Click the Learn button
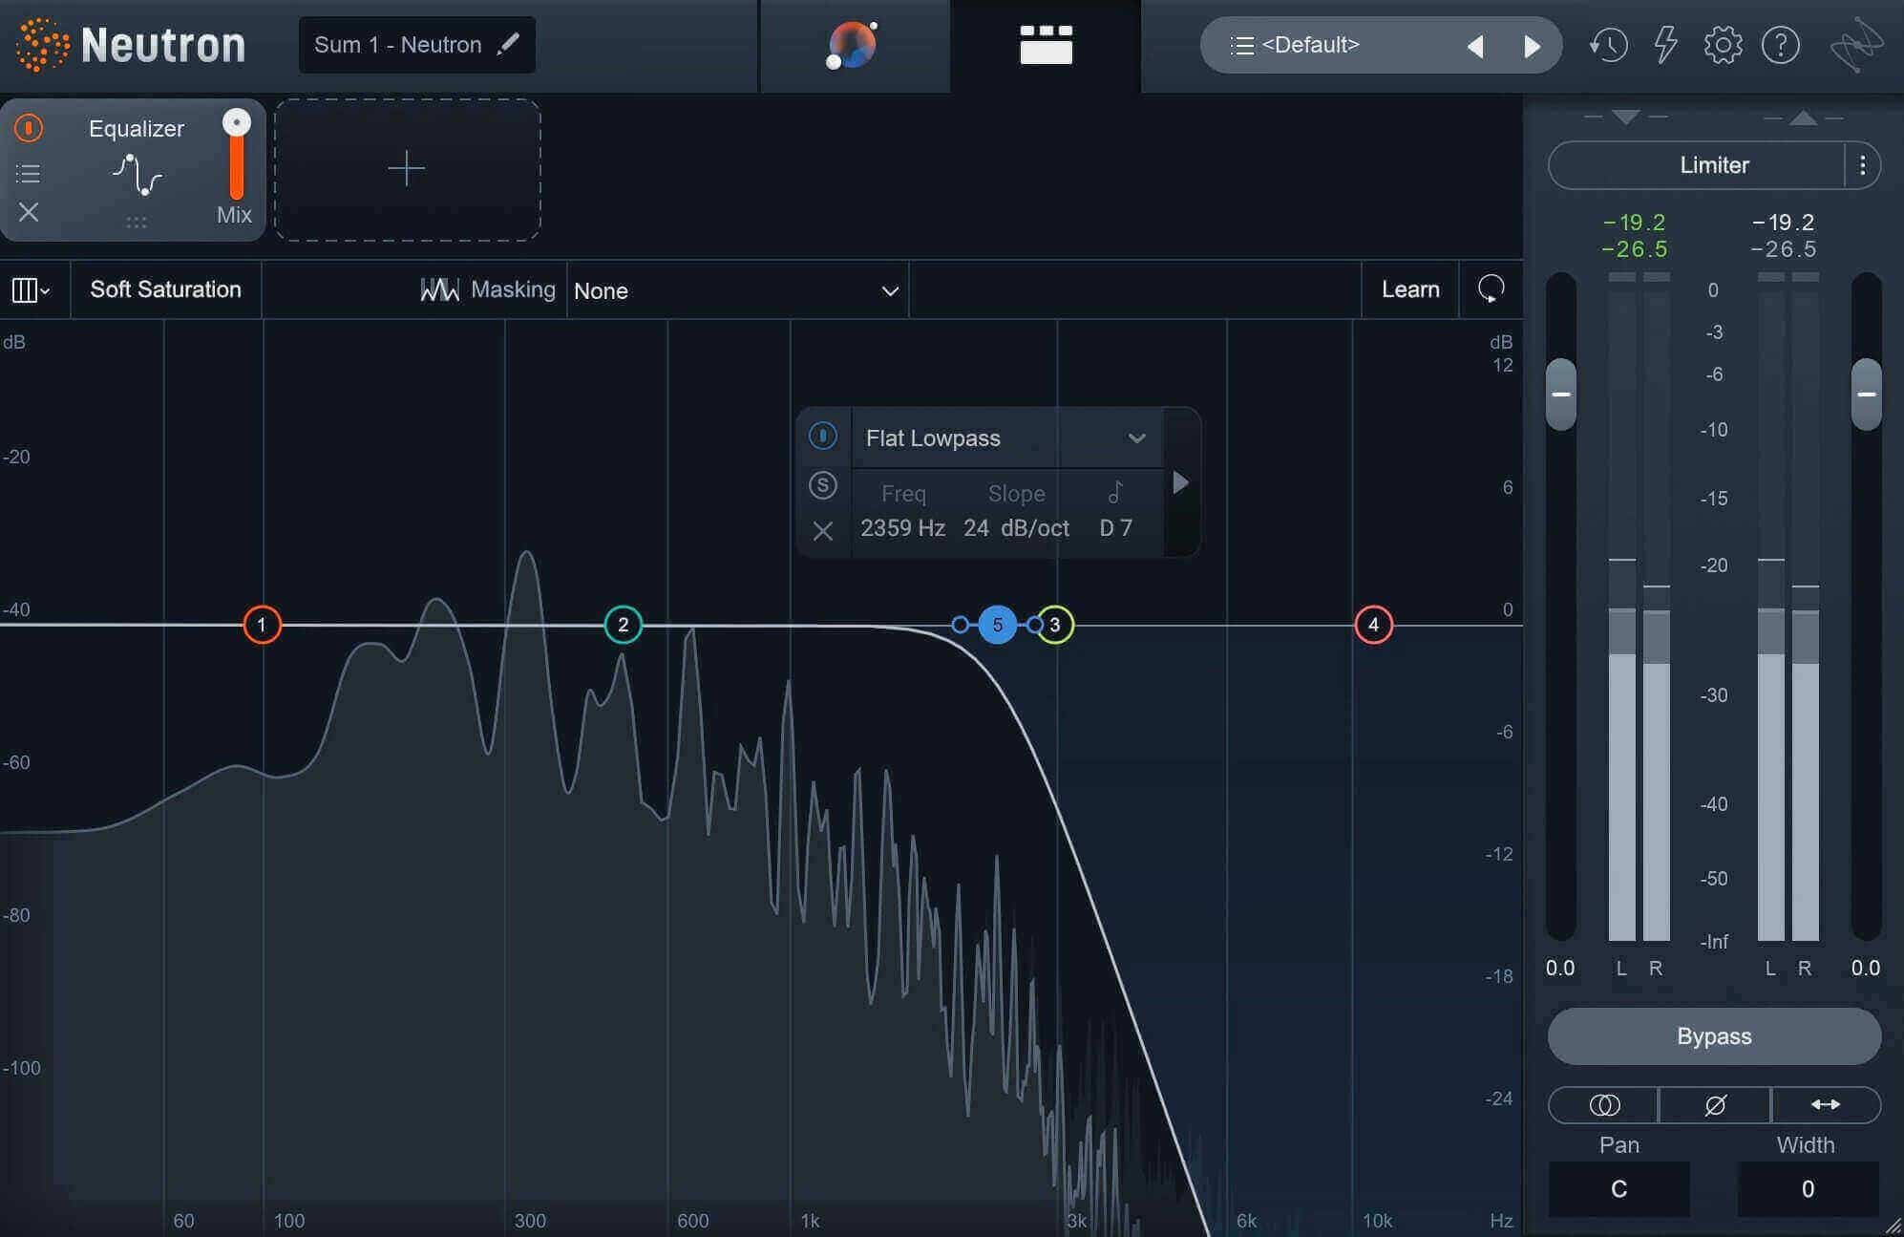This screenshot has height=1237, width=1904. coord(1410,289)
